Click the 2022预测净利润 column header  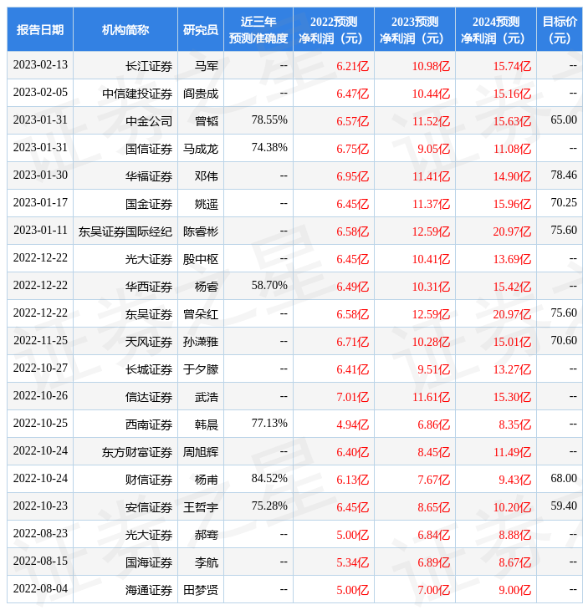coord(334,30)
